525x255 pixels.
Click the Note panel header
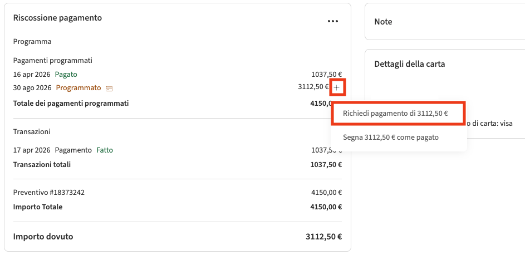tap(383, 22)
